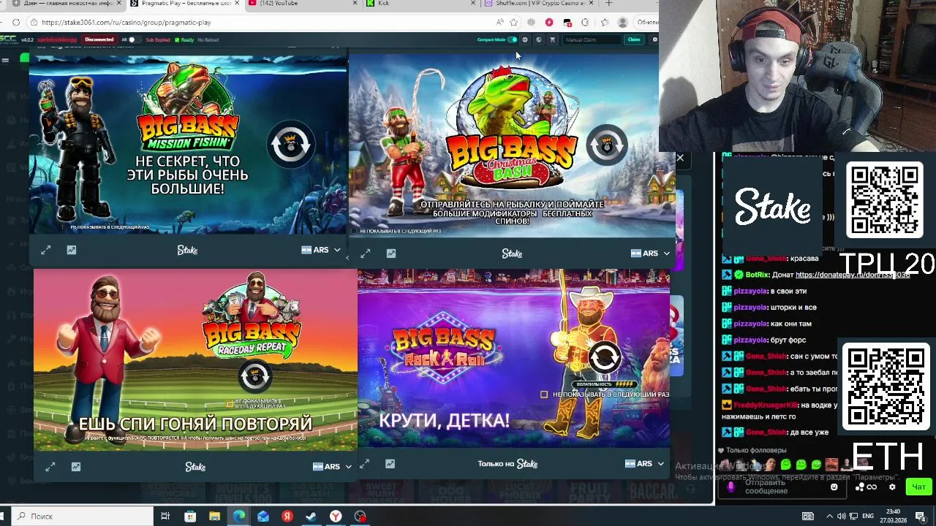Viewport: 936px width, 526px height.
Task: Switch to the (142) YouTube tab
Action: [303, 4]
